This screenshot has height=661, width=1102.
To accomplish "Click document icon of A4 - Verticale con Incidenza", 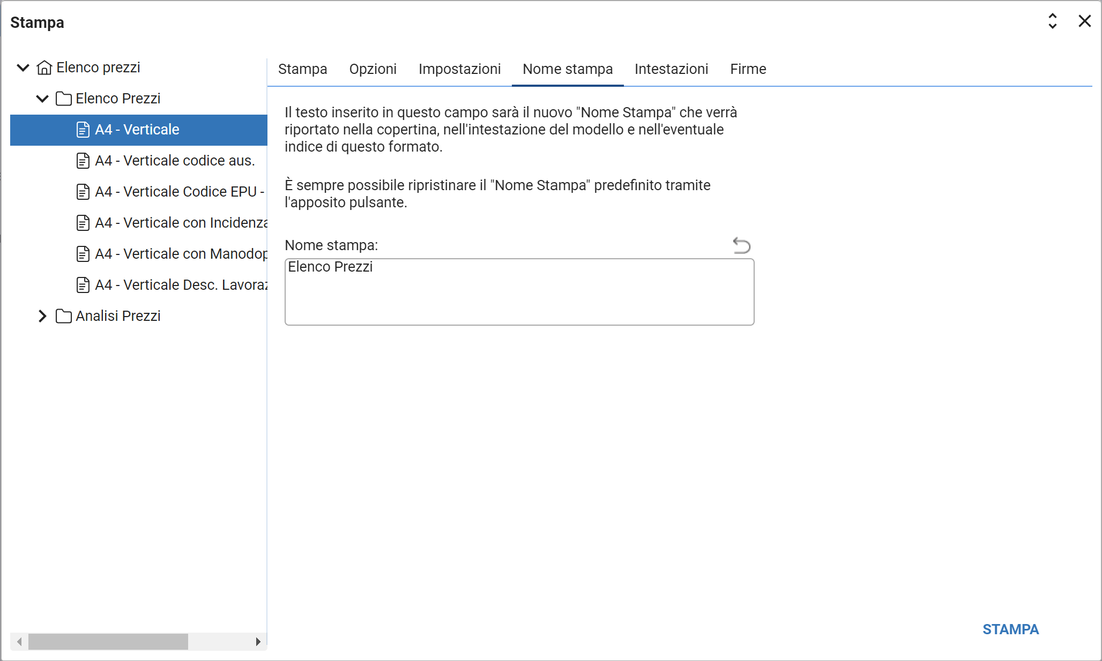I will pyautogui.click(x=83, y=223).
